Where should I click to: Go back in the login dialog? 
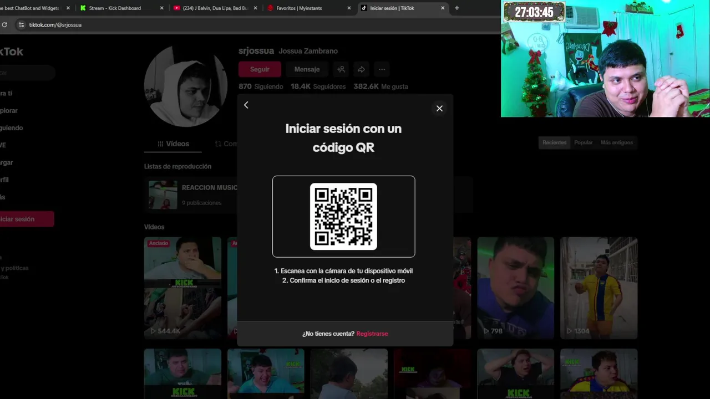coord(246,105)
